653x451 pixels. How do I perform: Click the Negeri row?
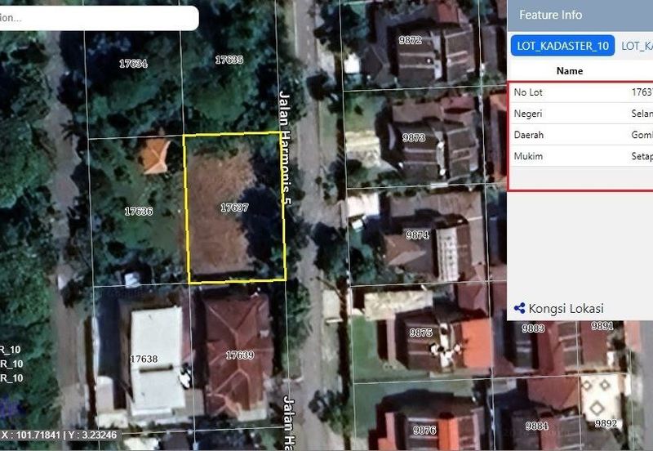582,114
